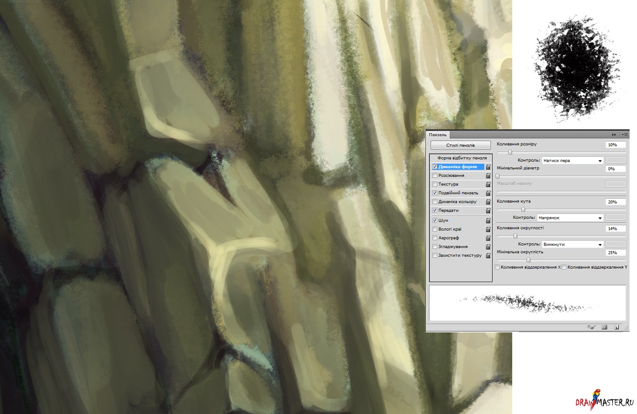The image size is (637, 414).
Task: Click the Коливання округлості 14% field
Action: pyautogui.click(x=616, y=228)
